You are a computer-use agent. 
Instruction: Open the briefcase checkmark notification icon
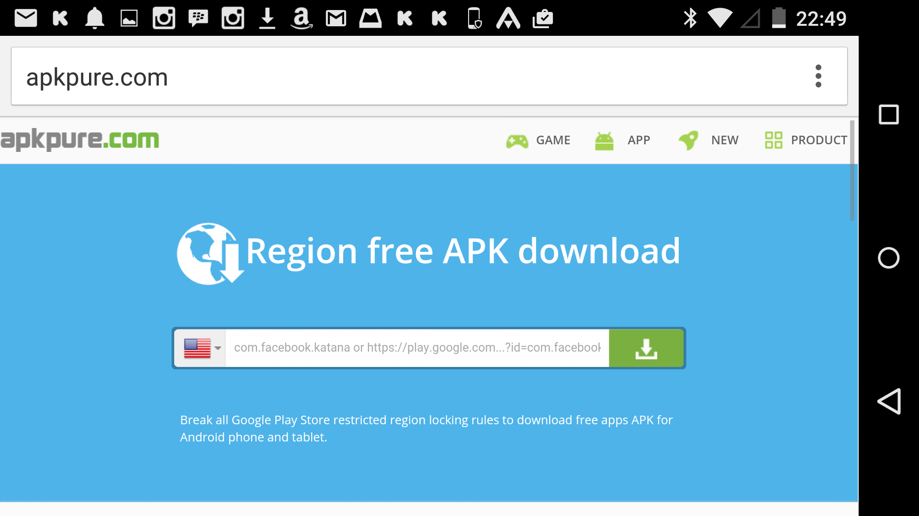click(x=543, y=19)
